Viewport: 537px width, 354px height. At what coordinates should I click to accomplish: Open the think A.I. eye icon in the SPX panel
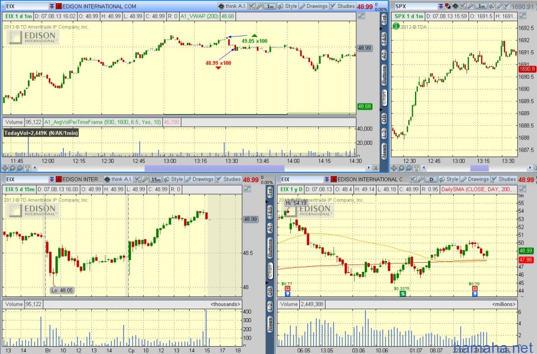tap(455, 6)
